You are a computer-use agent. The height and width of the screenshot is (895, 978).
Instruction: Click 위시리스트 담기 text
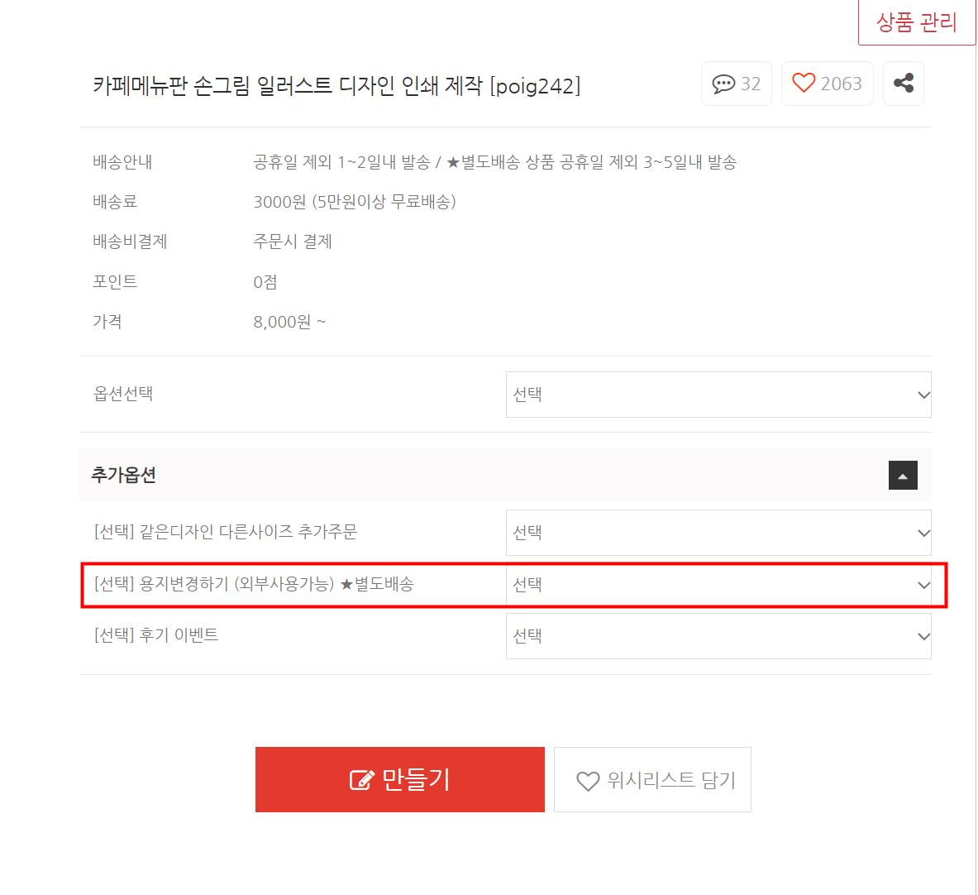point(671,780)
